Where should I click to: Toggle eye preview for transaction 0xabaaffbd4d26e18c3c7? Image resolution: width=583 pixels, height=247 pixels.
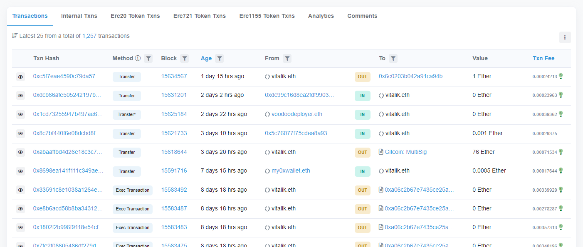pyautogui.click(x=20, y=152)
